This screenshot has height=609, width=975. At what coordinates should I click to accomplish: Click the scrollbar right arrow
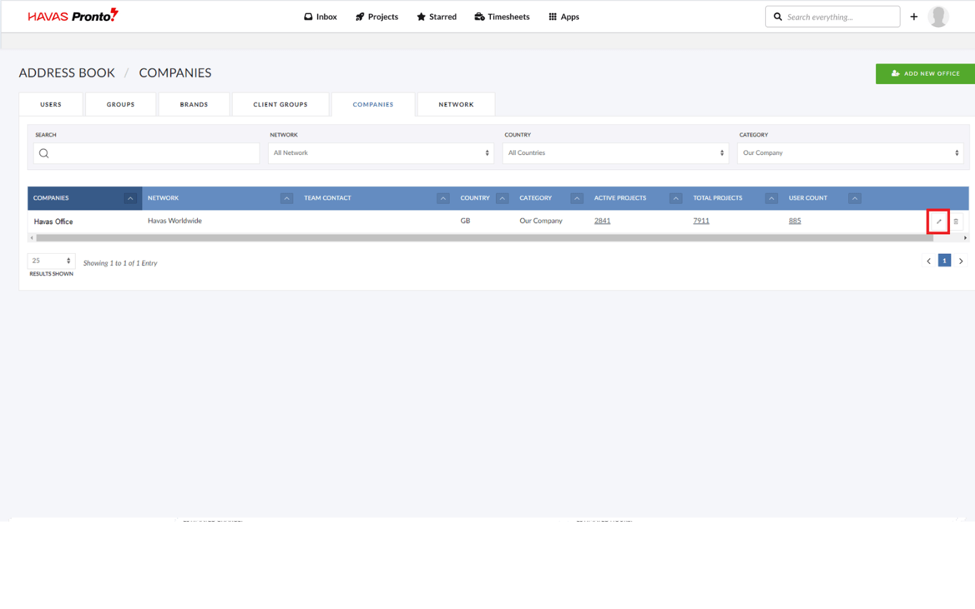(x=966, y=238)
